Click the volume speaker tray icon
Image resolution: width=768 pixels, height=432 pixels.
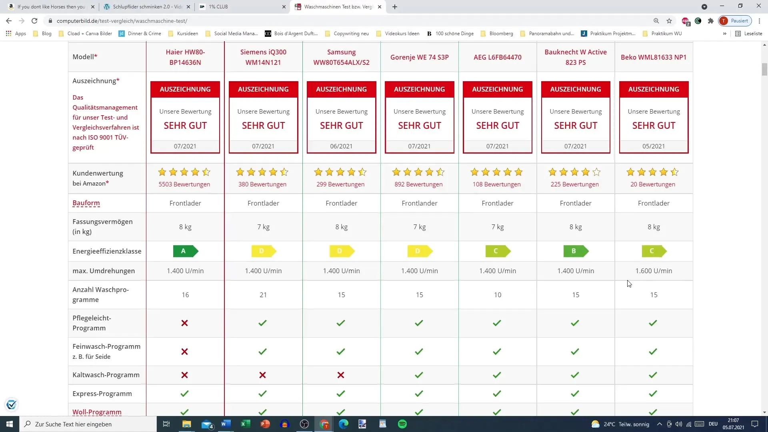[x=679, y=424]
